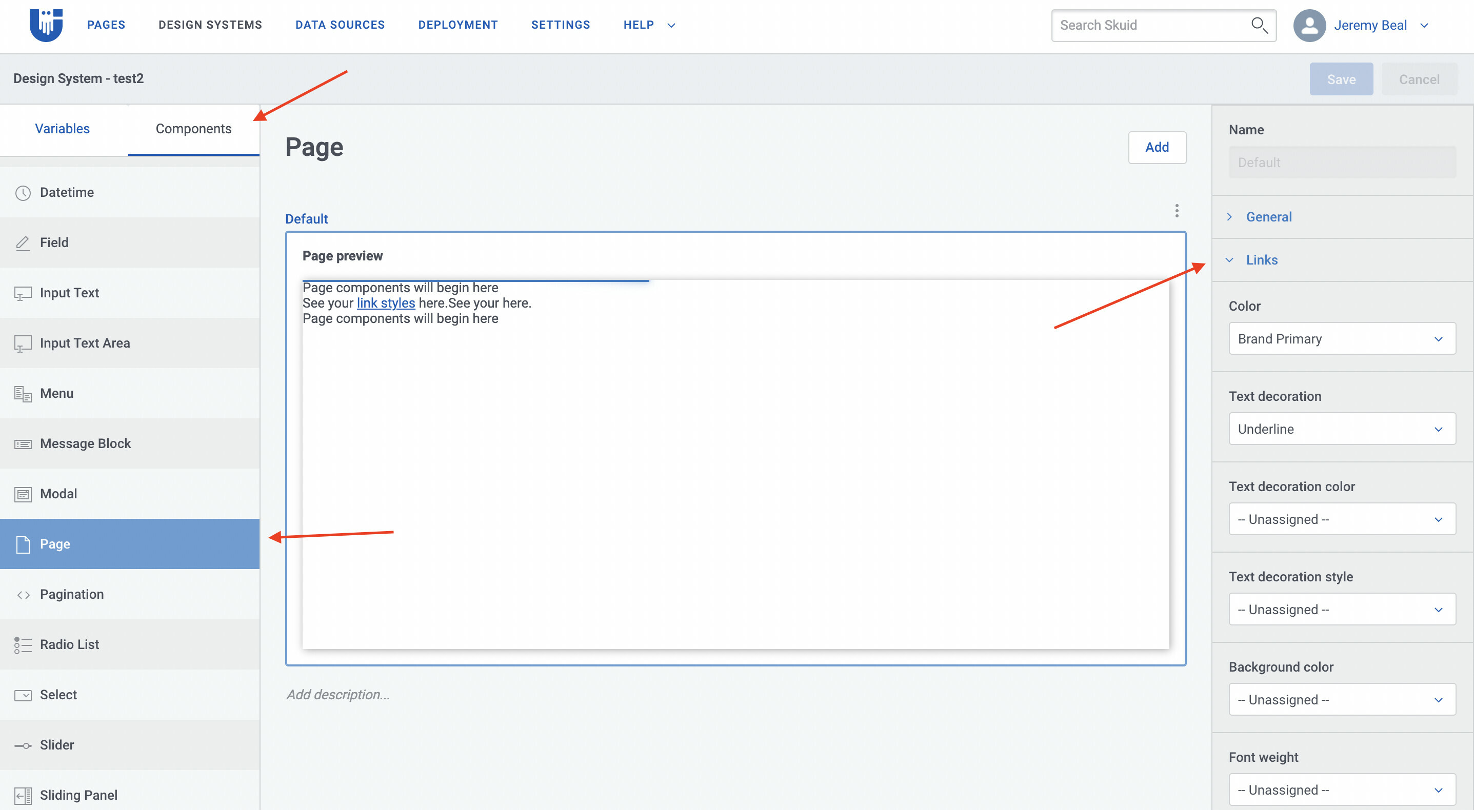Click the Add button for Page
The width and height of the screenshot is (1474, 810).
click(x=1157, y=147)
